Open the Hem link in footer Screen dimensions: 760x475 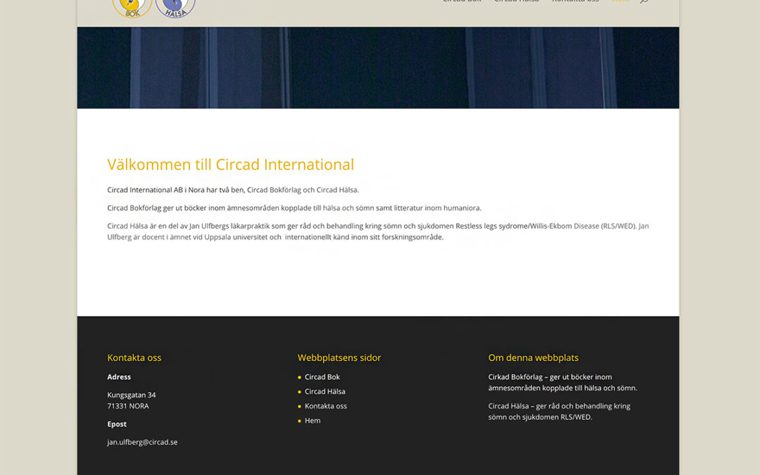[312, 420]
